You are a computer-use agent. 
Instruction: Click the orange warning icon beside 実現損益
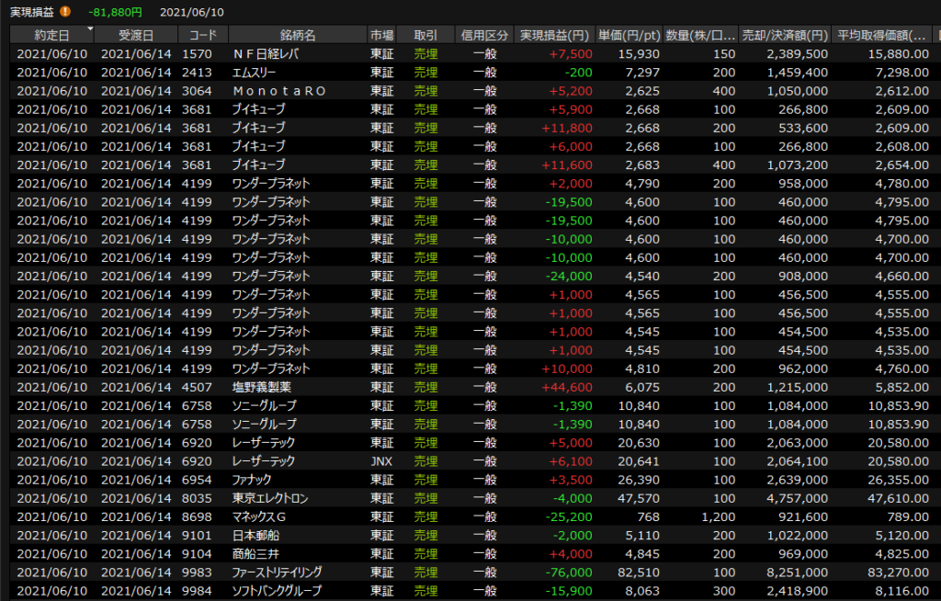64,12
